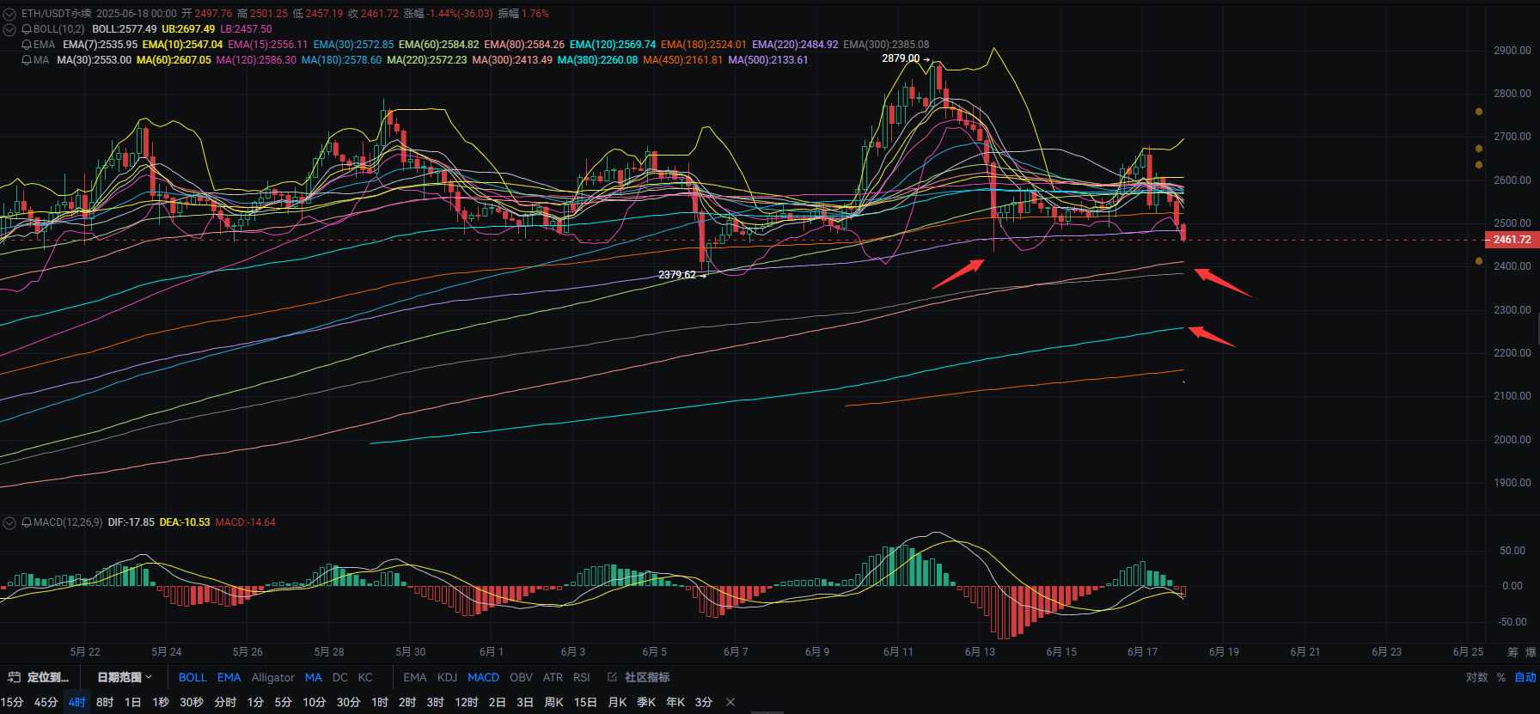
Task: Switch to the 1分 timeframe
Action: click(255, 702)
